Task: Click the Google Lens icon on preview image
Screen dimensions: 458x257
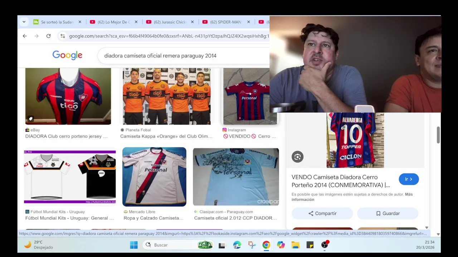Action: (297, 157)
